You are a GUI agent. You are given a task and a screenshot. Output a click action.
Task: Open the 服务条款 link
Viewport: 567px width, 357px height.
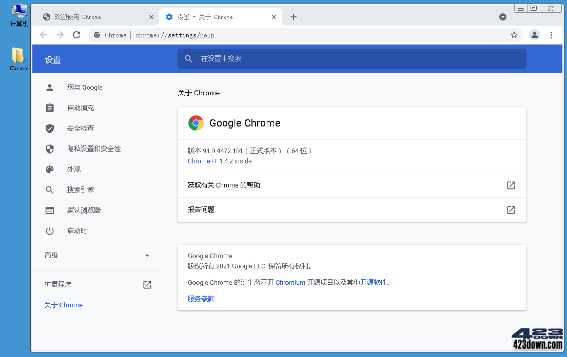(x=201, y=299)
